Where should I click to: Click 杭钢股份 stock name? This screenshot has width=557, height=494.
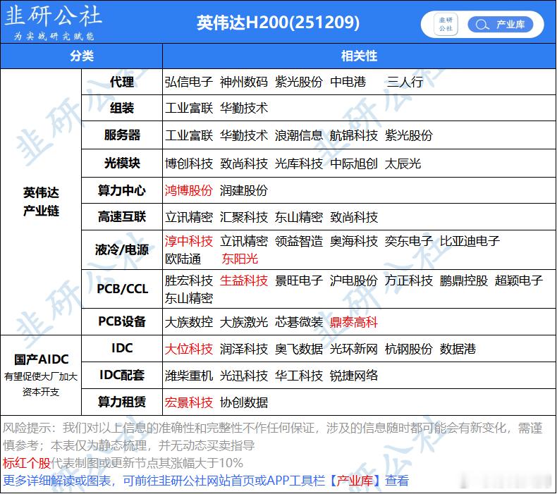pyautogui.click(x=409, y=349)
